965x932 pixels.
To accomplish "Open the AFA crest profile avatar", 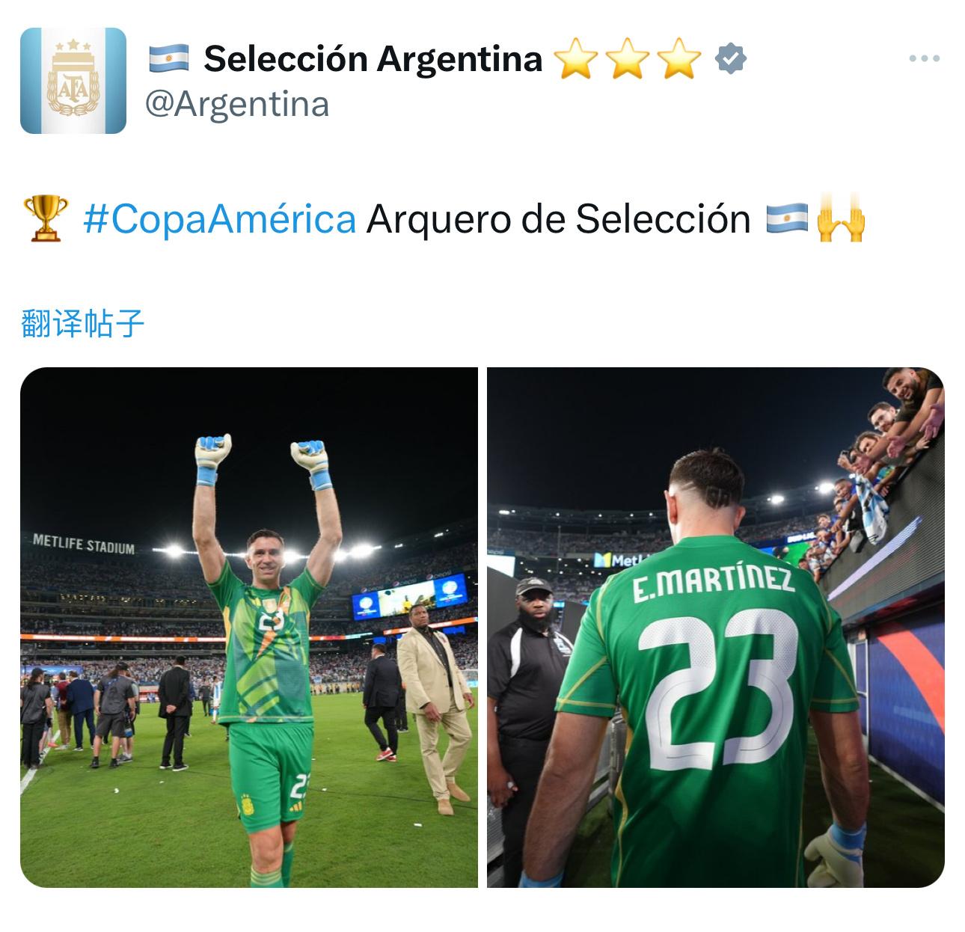I will (x=73, y=81).
